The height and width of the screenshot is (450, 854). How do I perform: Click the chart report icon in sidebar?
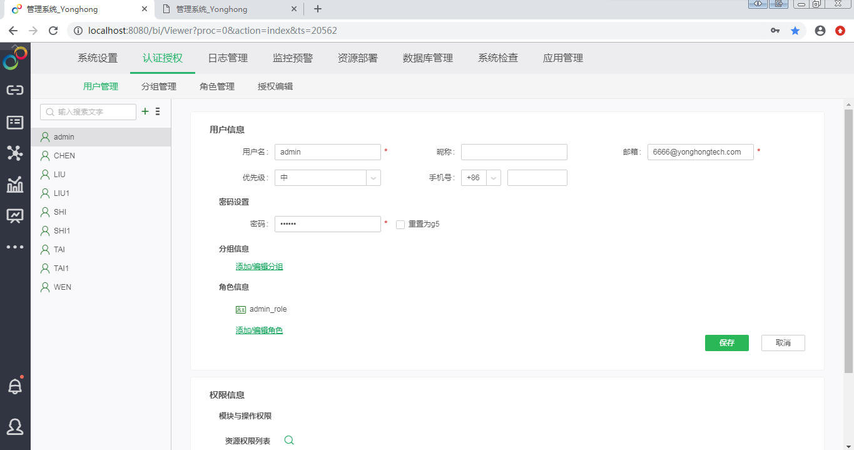point(15,185)
